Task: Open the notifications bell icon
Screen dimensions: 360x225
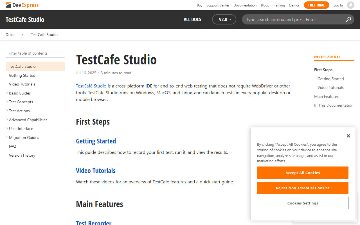Action: [x=351, y=5]
